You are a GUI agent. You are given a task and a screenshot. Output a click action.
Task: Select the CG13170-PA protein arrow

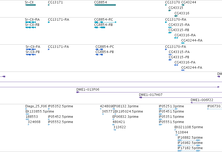tap(166, 49)
